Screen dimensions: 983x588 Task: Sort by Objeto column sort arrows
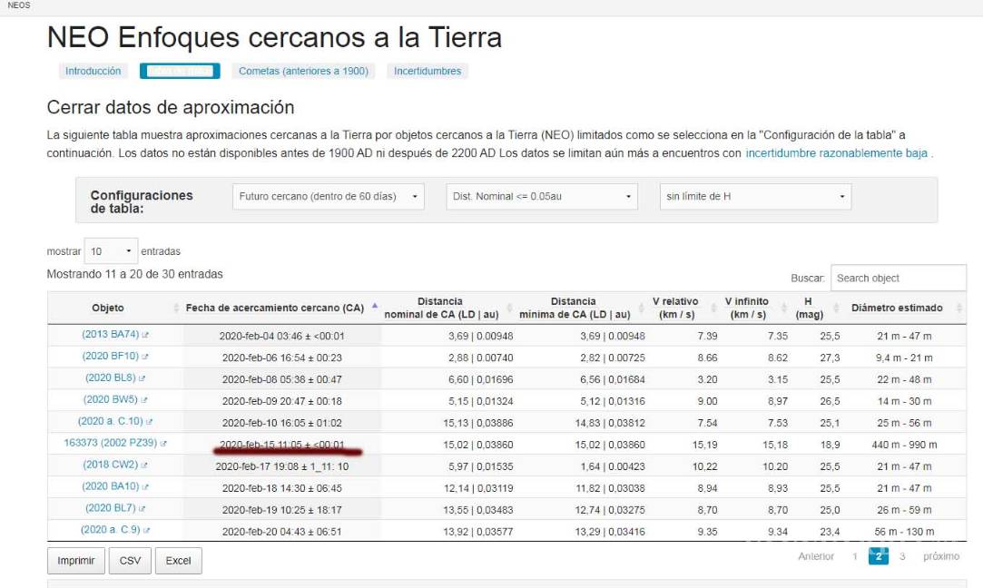(x=176, y=309)
